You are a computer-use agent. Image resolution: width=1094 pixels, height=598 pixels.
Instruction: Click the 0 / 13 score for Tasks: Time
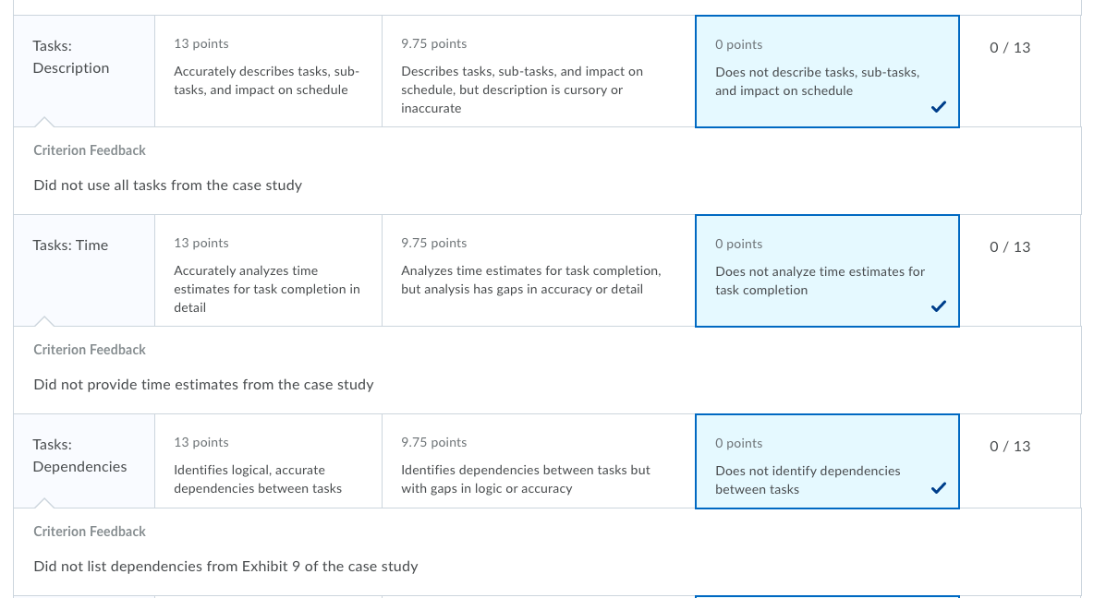coord(1010,246)
